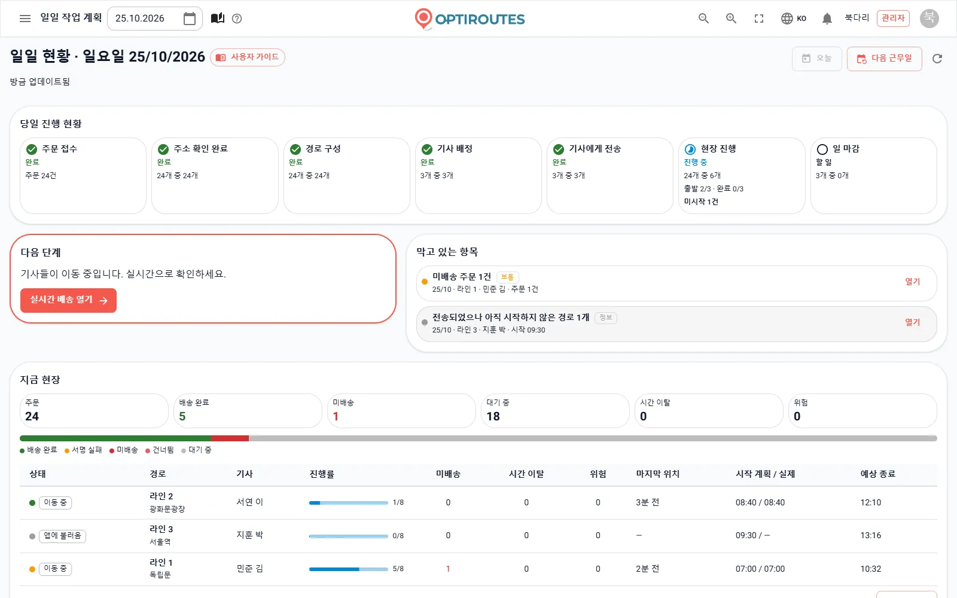The height and width of the screenshot is (598, 957).
Task: Click the refresh icon
Action: click(x=937, y=59)
